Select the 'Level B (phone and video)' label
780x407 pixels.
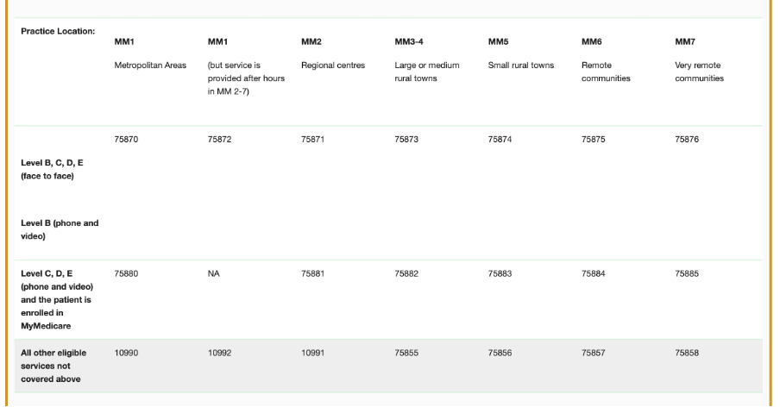click(60, 229)
